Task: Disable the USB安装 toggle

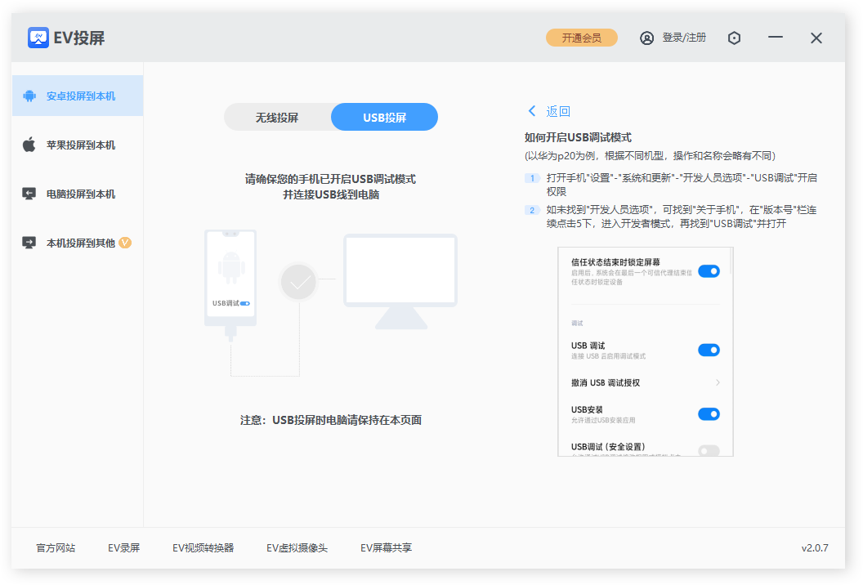Action: pos(709,413)
